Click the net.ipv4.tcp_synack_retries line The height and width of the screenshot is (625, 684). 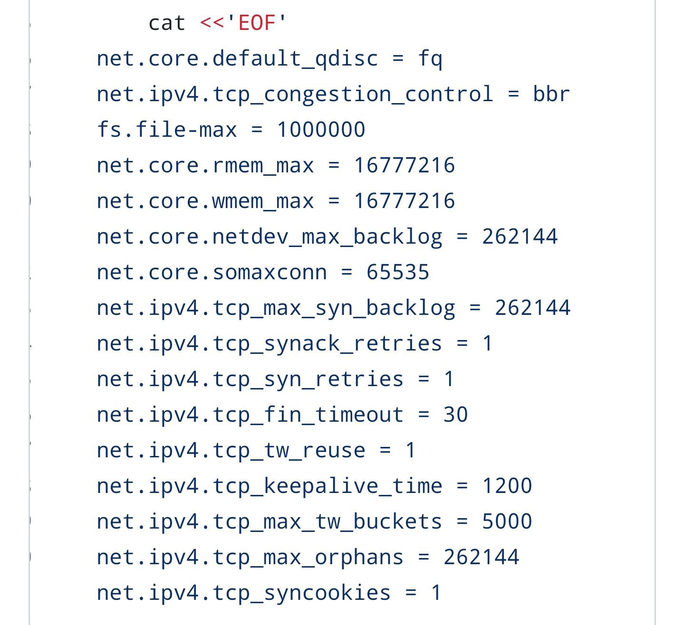295,343
